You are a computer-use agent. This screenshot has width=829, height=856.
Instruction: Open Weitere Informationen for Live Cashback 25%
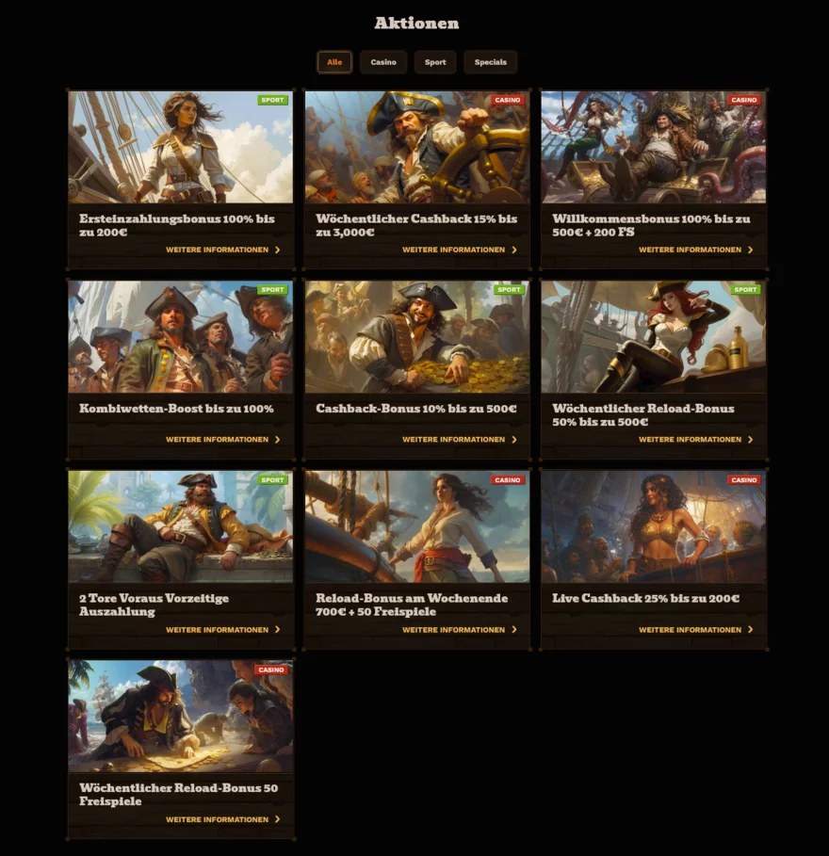[696, 629]
